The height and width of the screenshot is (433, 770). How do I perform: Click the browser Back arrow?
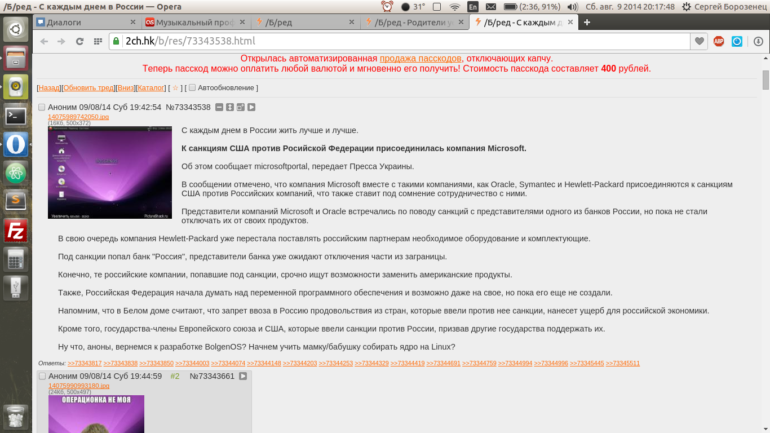click(44, 41)
